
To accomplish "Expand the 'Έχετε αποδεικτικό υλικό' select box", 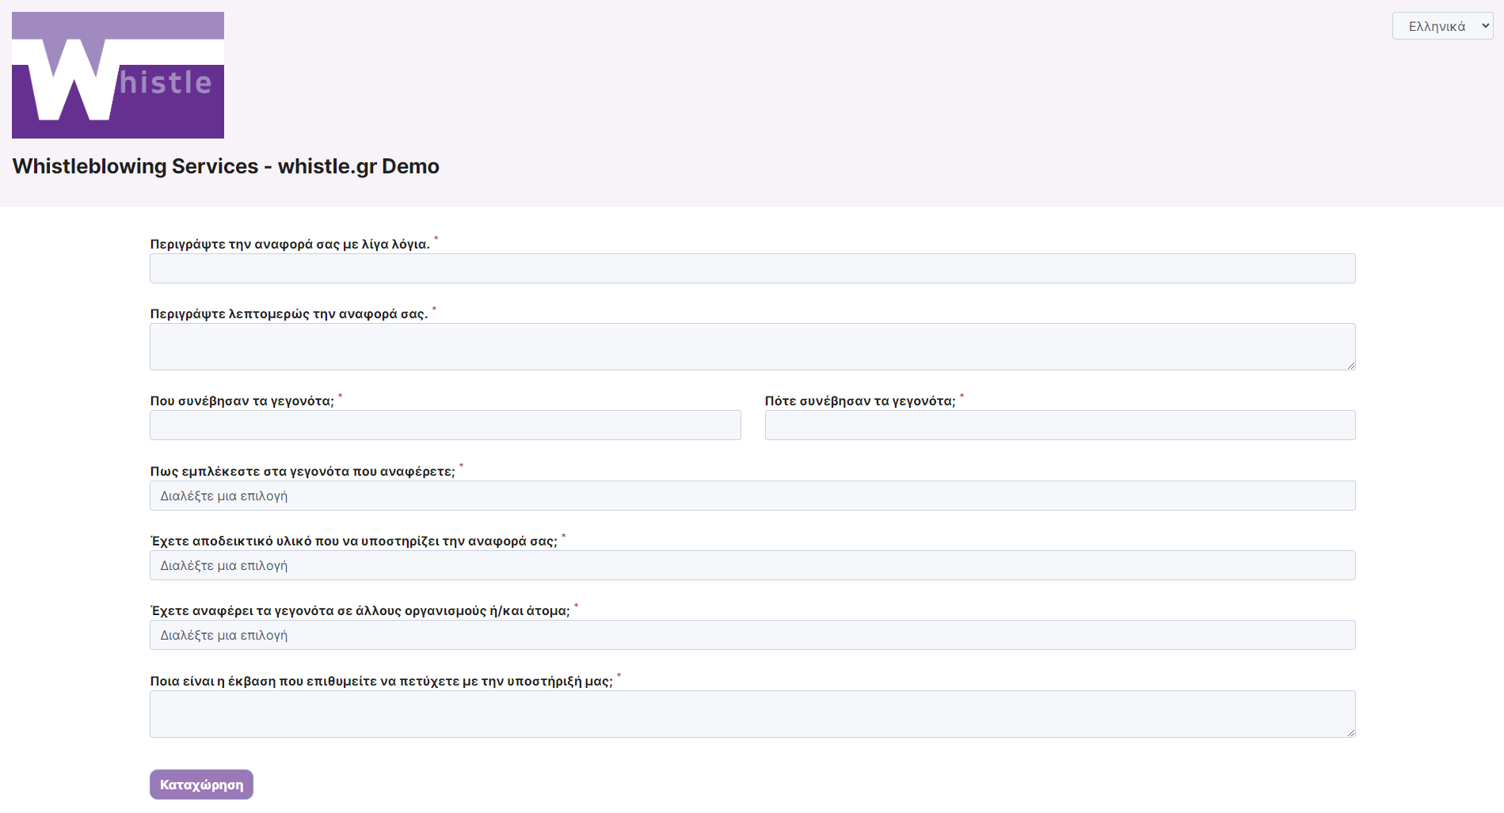I will pos(752,565).
